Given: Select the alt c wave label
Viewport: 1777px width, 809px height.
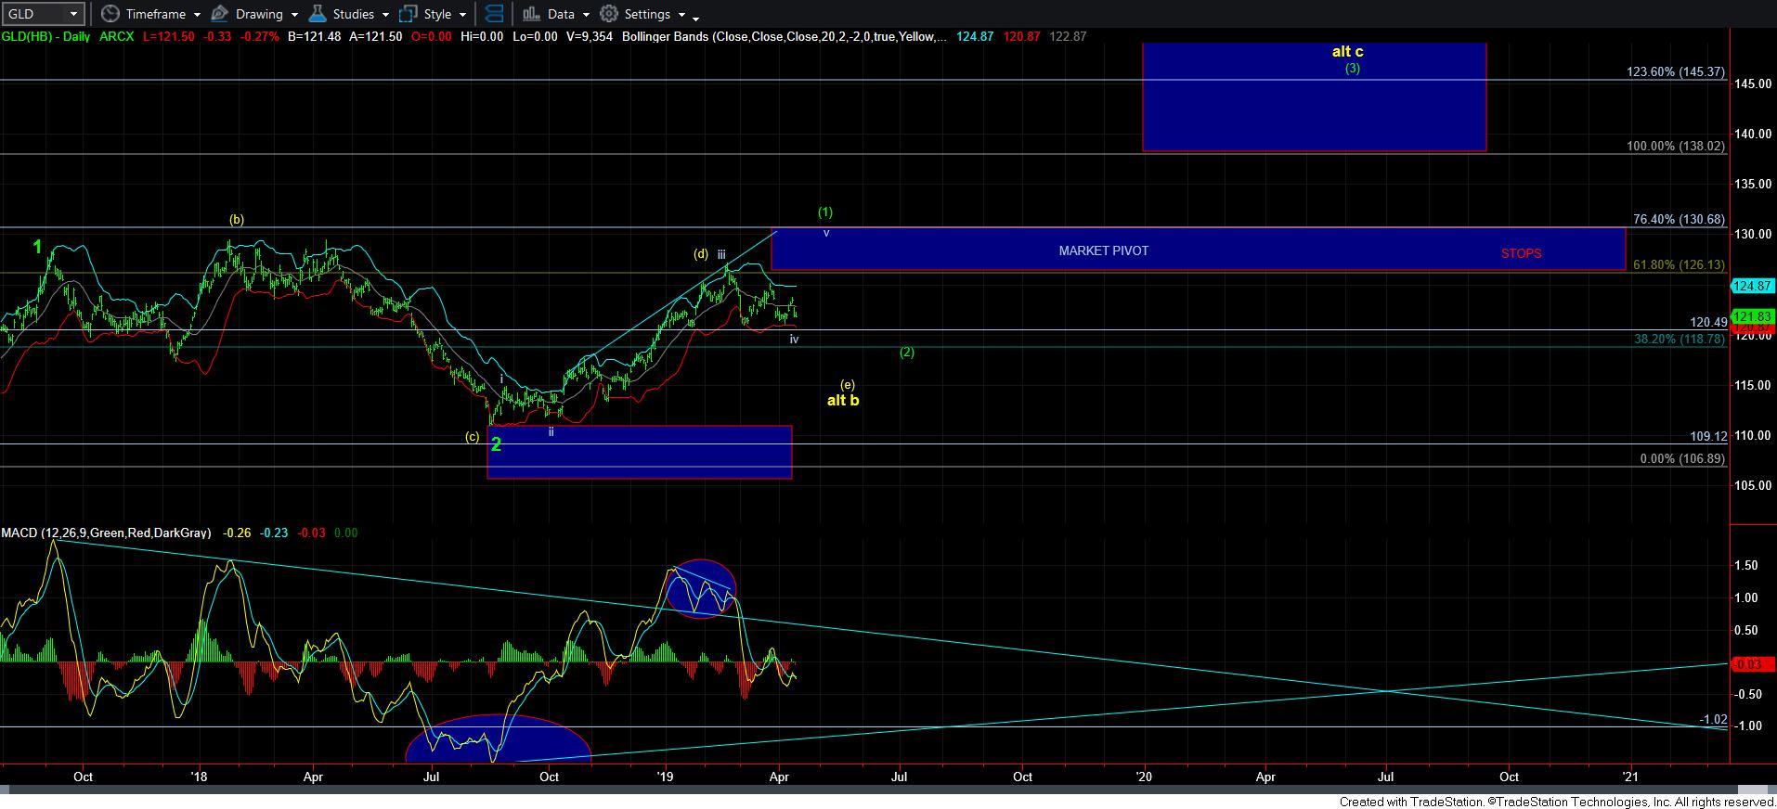Looking at the screenshot, I should [x=1347, y=52].
